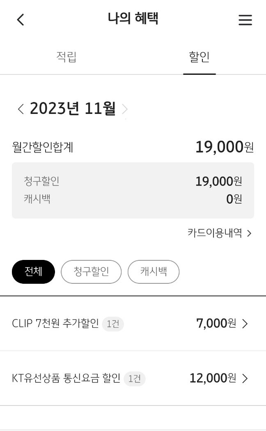Tap the back arrow icon

click(21, 20)
